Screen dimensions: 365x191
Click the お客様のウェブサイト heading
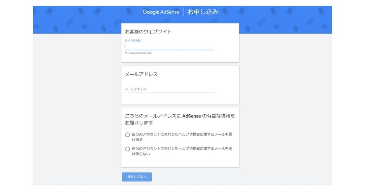point(148,32)
